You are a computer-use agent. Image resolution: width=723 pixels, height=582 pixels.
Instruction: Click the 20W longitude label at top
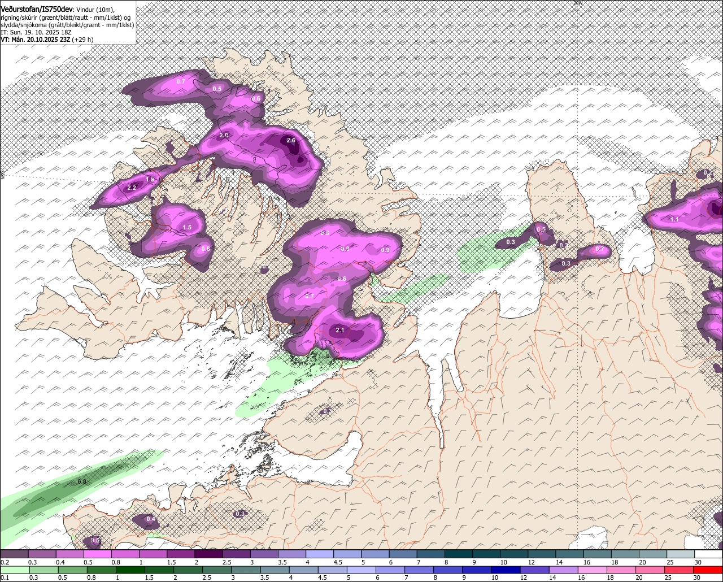578,3
